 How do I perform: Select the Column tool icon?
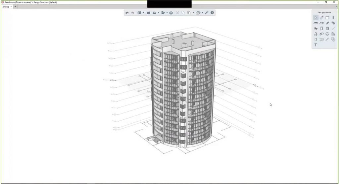pyautogui.click(x=333, y=18)
